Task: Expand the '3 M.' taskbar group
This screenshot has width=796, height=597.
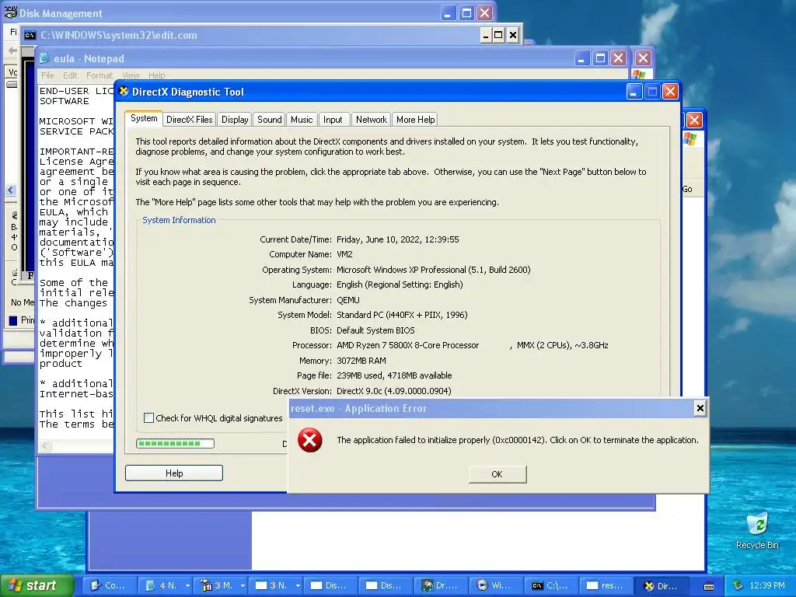Action: tap(243, 585)
